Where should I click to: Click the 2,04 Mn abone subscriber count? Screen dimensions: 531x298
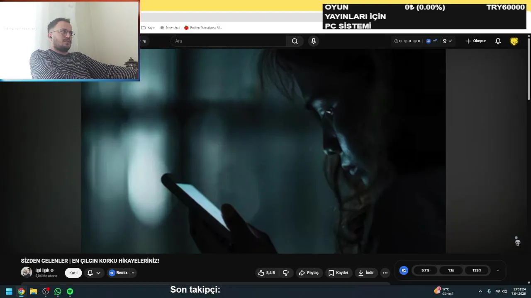tap(46, 276)
